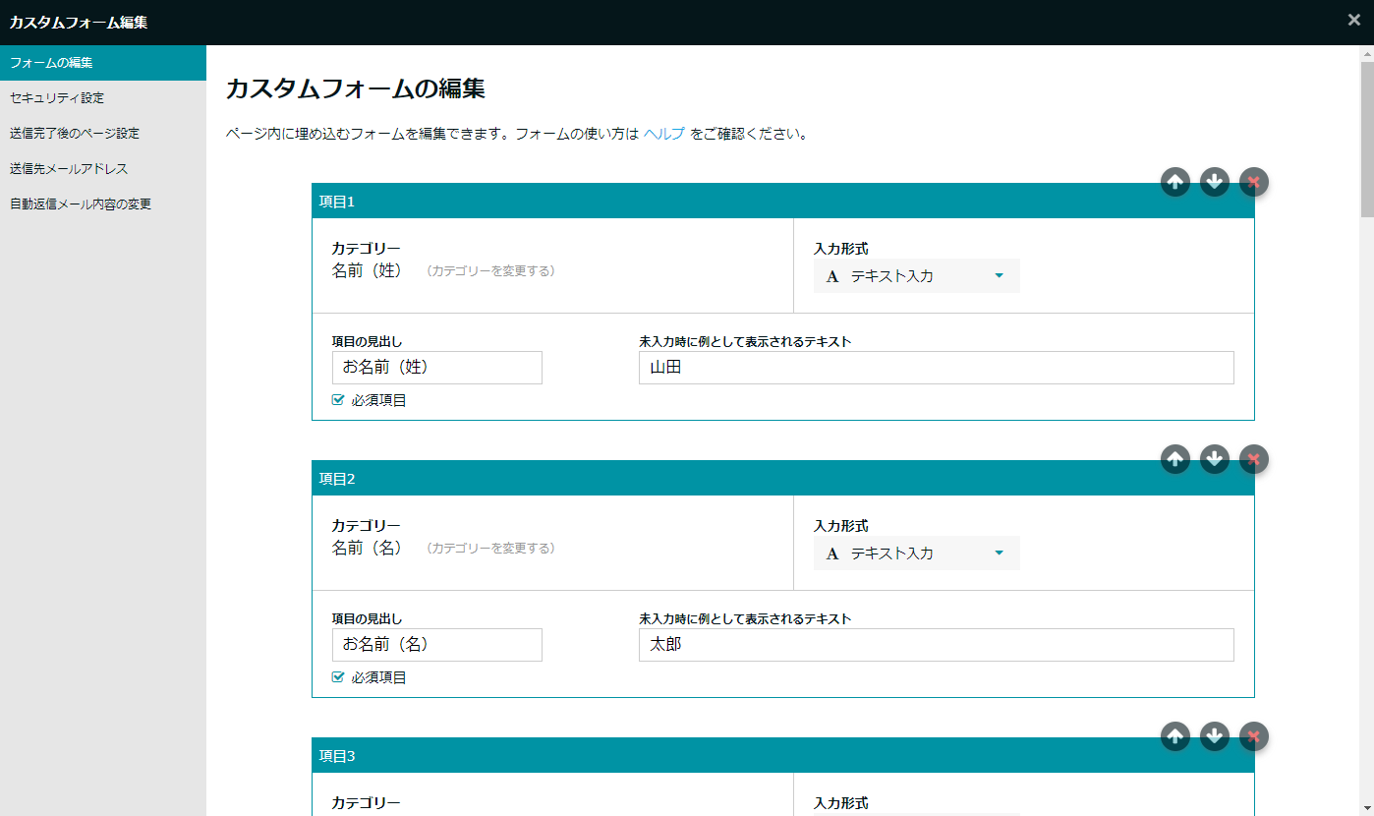Image resolution: width=1374 pixels, height=816 pixels.
Task: Uncheck 必須項目 for 項目1
Action: pyautogui.click(x=338, y=400)
